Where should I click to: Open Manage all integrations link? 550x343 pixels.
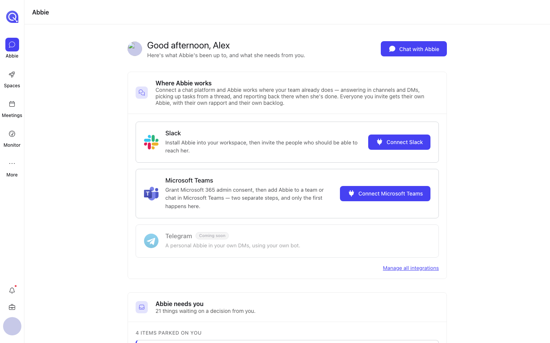click(411, 268)
